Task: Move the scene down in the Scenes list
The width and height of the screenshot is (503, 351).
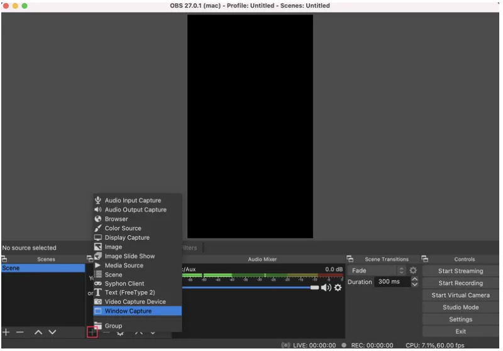Action: 52,332
